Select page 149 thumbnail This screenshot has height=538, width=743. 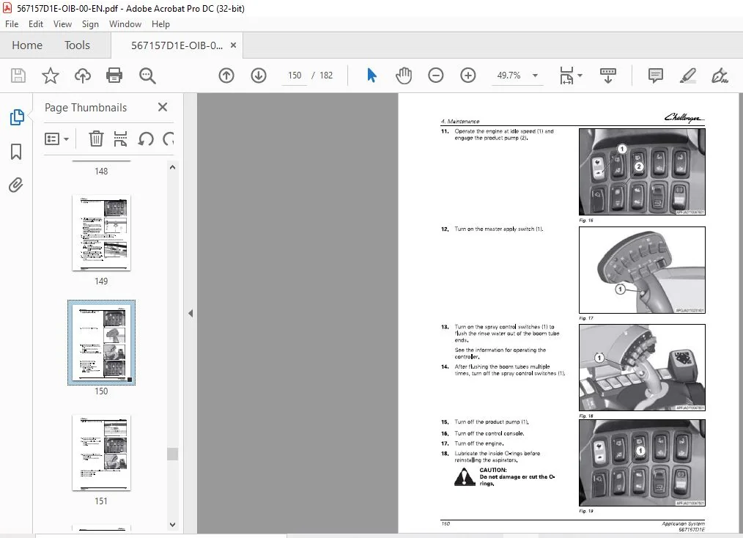(101, 233)
